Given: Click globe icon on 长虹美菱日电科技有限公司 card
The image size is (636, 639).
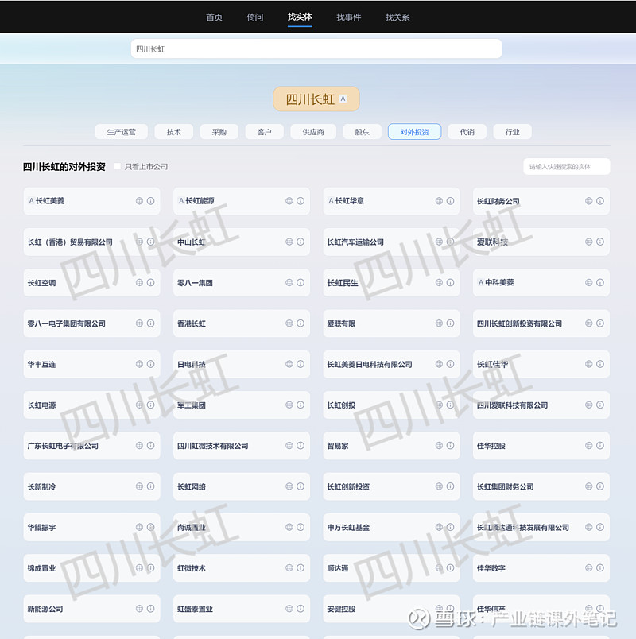Looking at the screenshot, I should coord(439,364).
